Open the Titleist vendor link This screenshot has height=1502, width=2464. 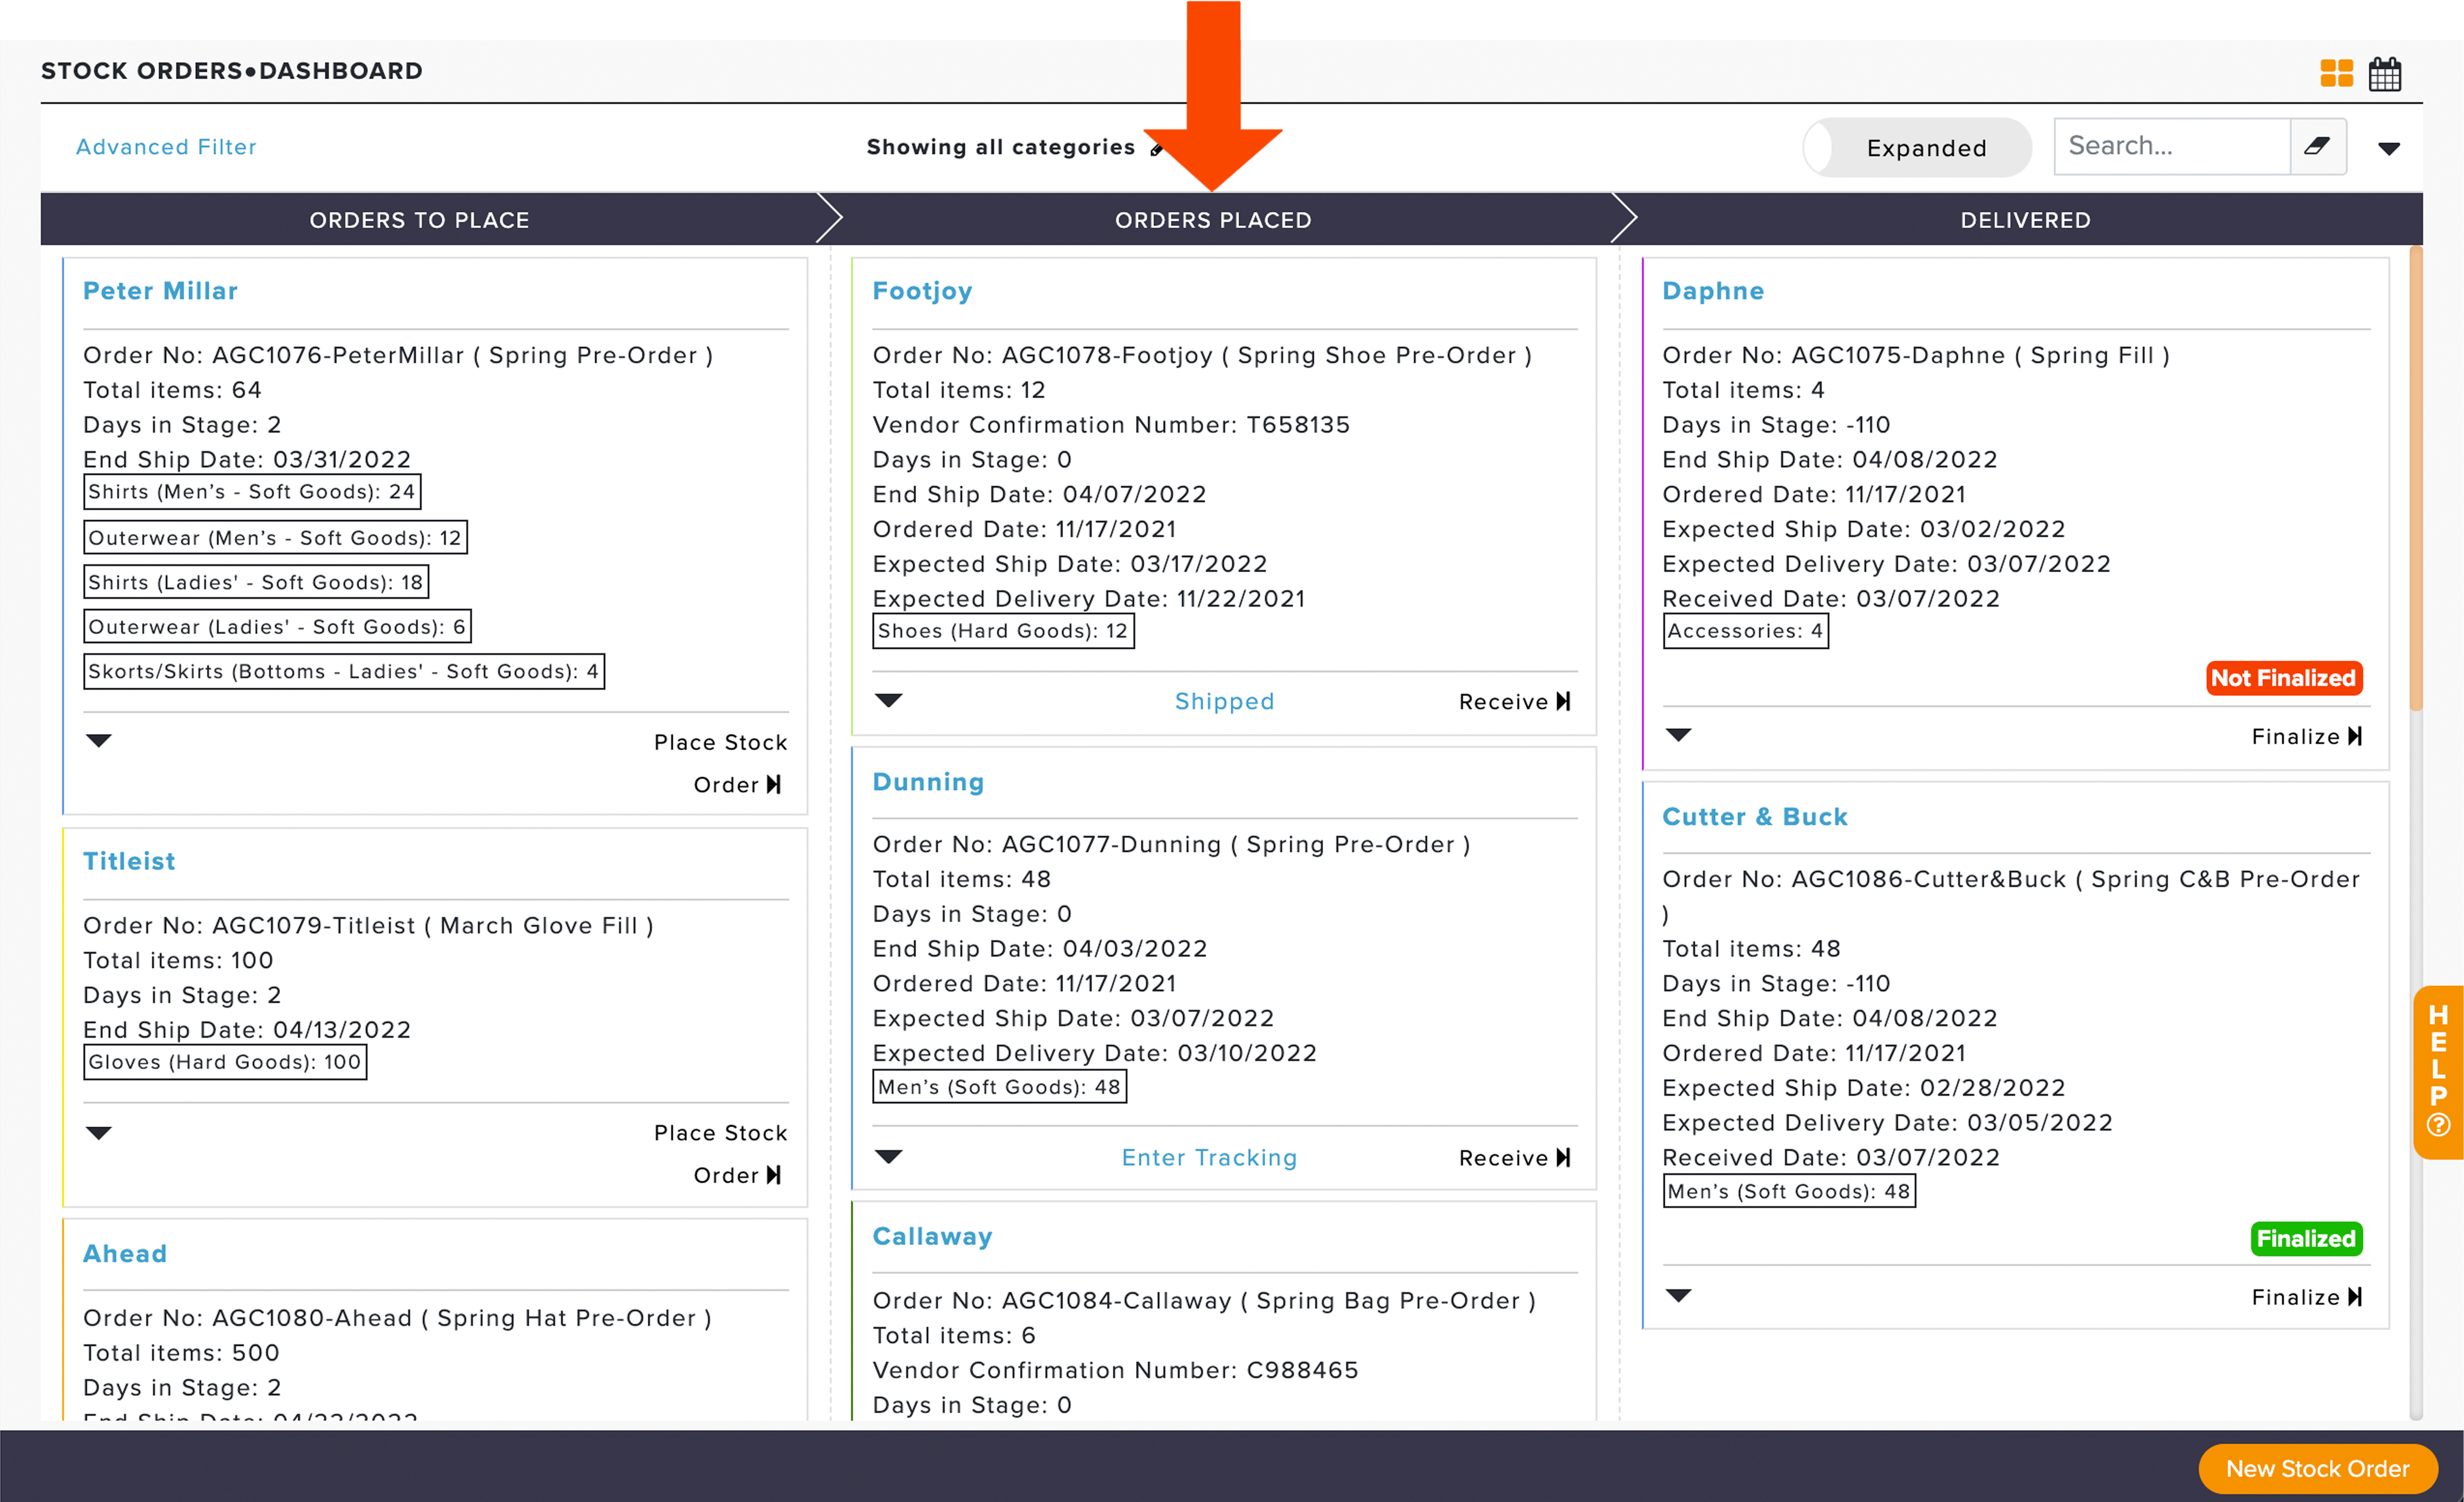pyautogui.click(x=129, y=861)
